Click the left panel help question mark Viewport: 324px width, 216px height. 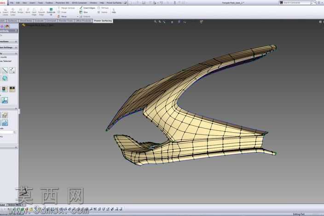[17, 31]
